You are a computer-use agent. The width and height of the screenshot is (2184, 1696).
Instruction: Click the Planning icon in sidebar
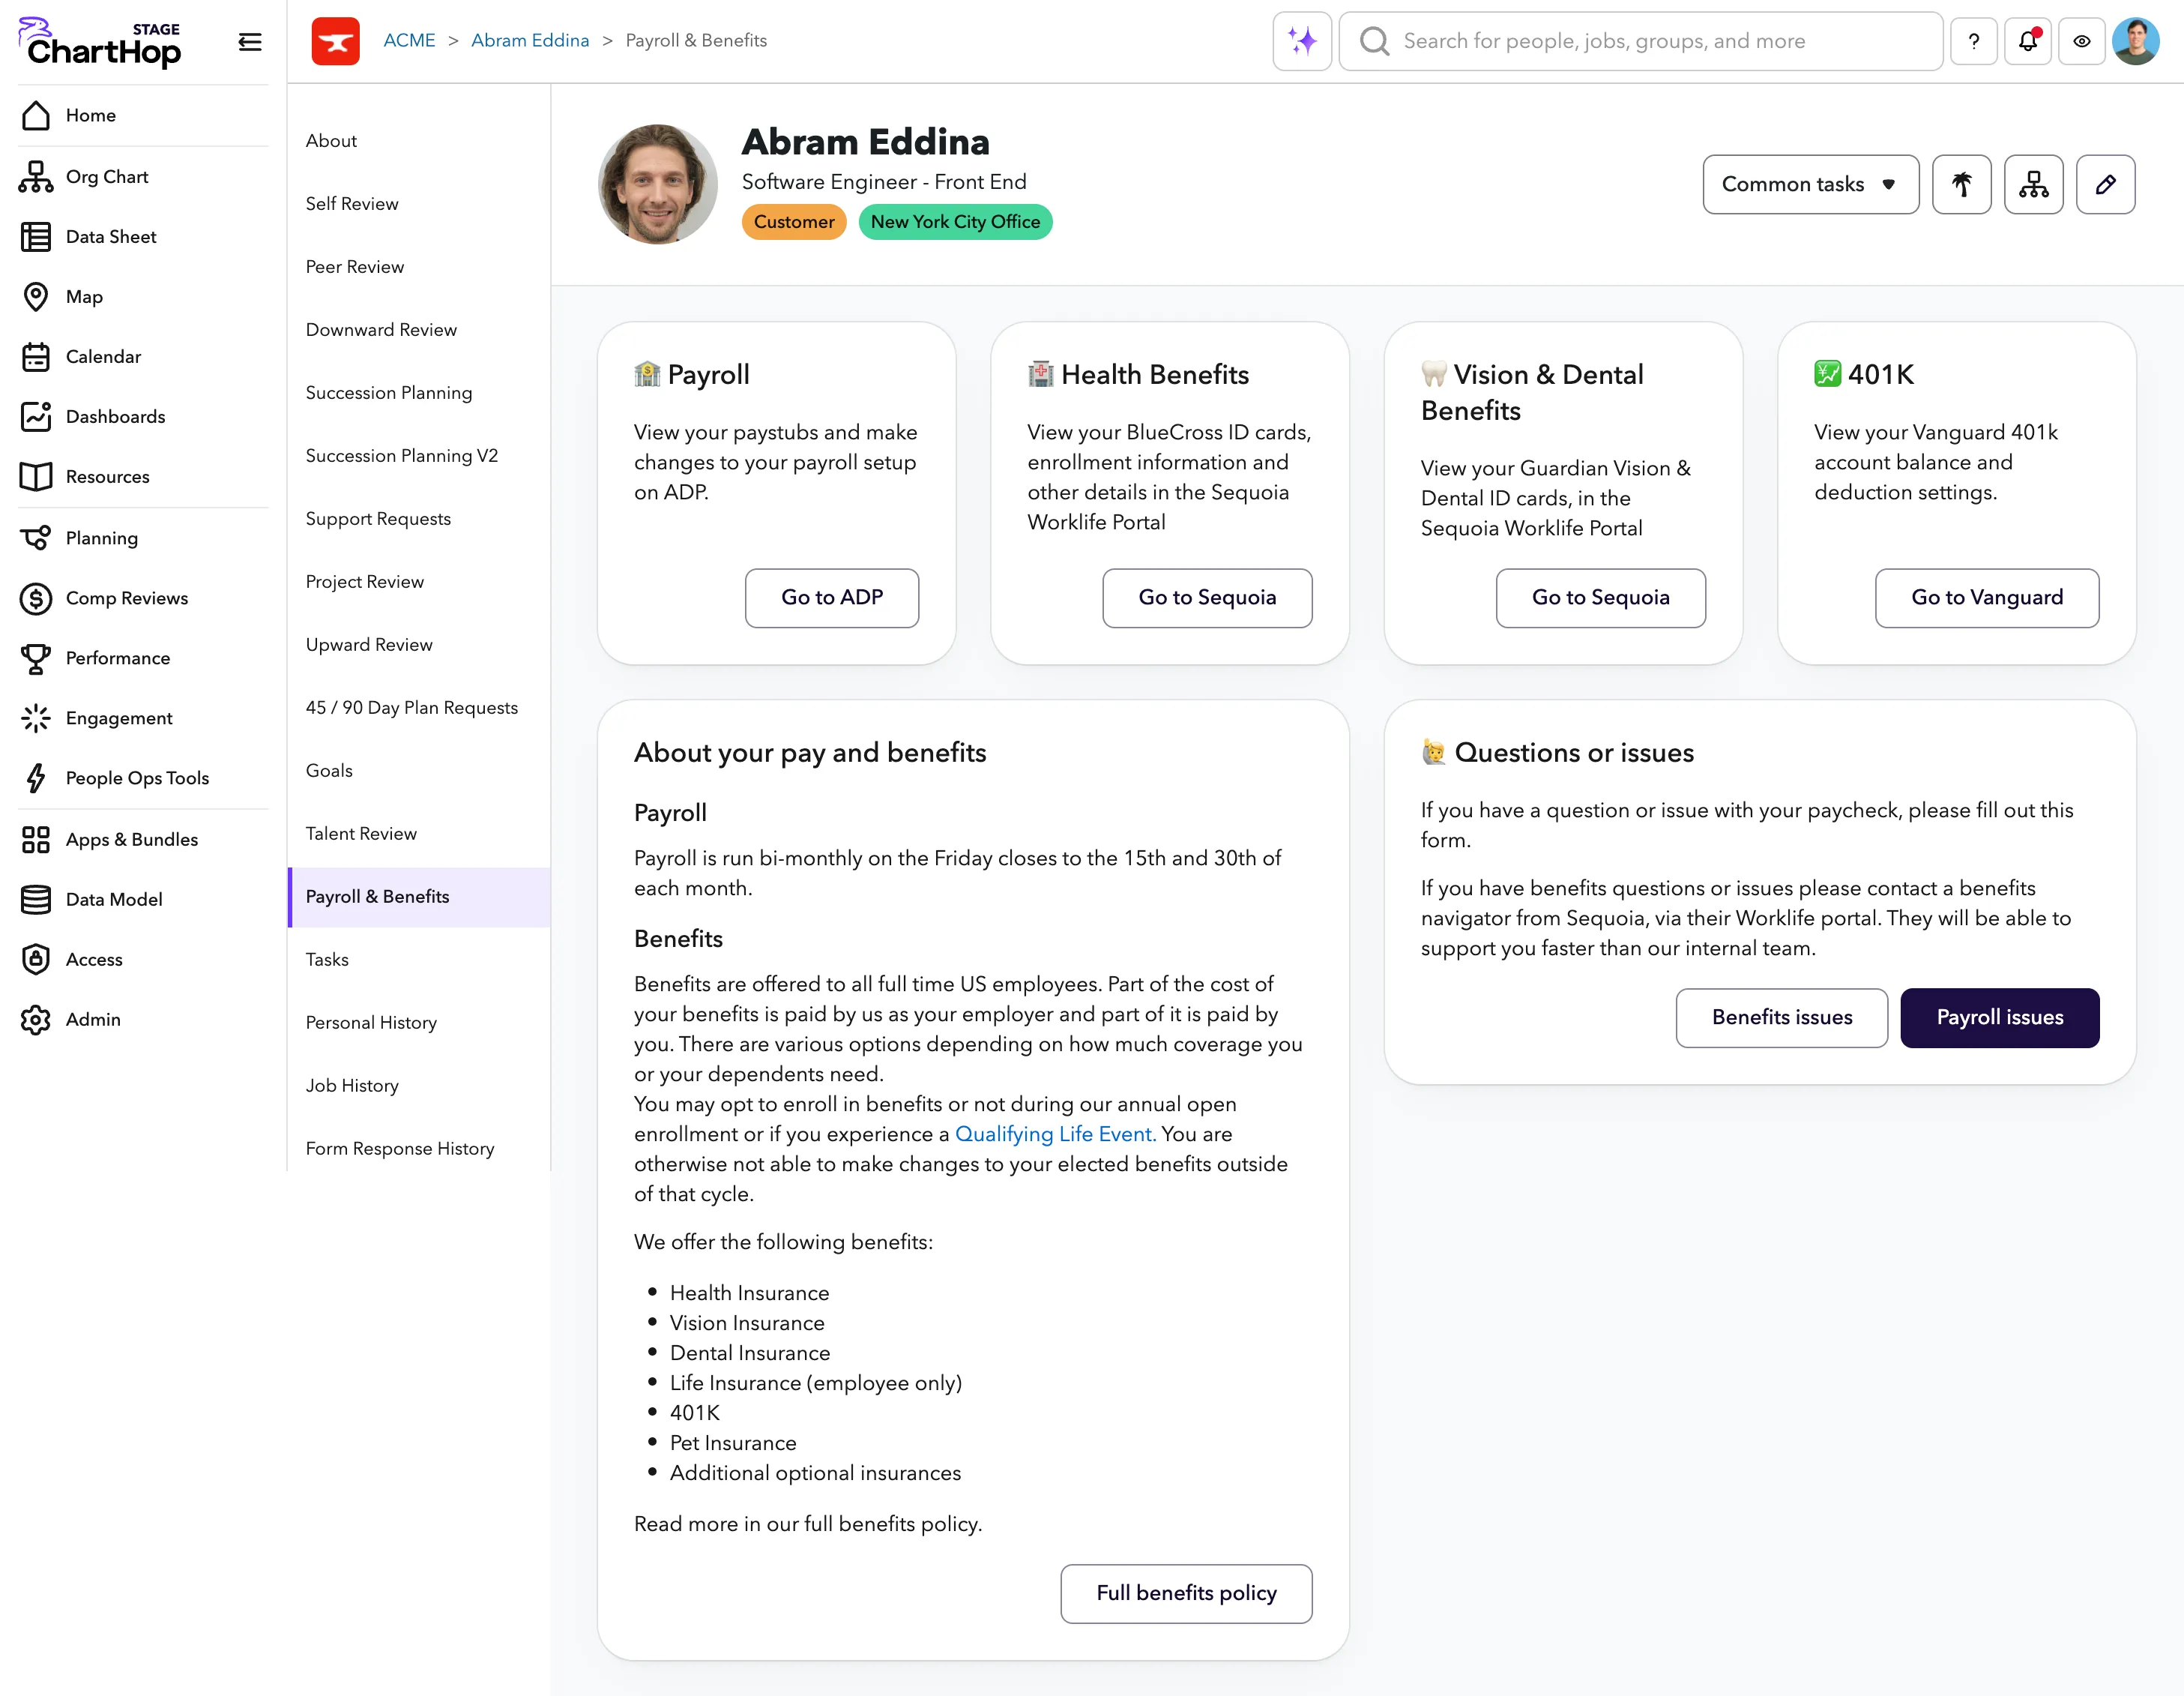pyautogui.click(x=36, y=538)
